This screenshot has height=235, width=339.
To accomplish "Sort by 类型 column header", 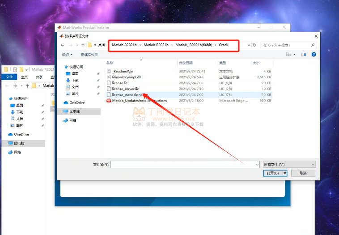I will [222, 63].
